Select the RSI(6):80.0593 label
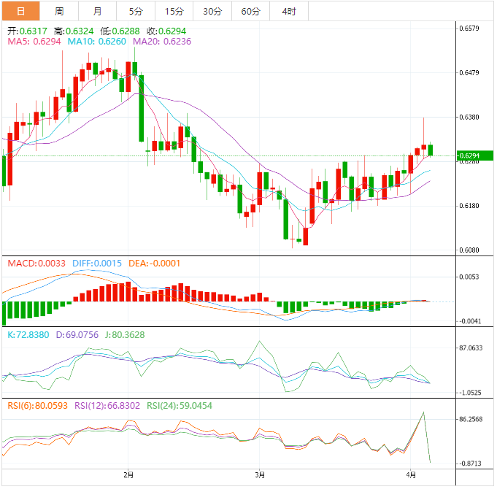Screen dimensions: 497x492 coord(37,405)
